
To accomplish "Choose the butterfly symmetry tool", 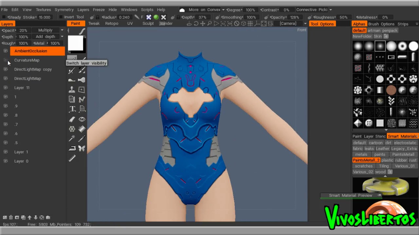I will (82, 149).
